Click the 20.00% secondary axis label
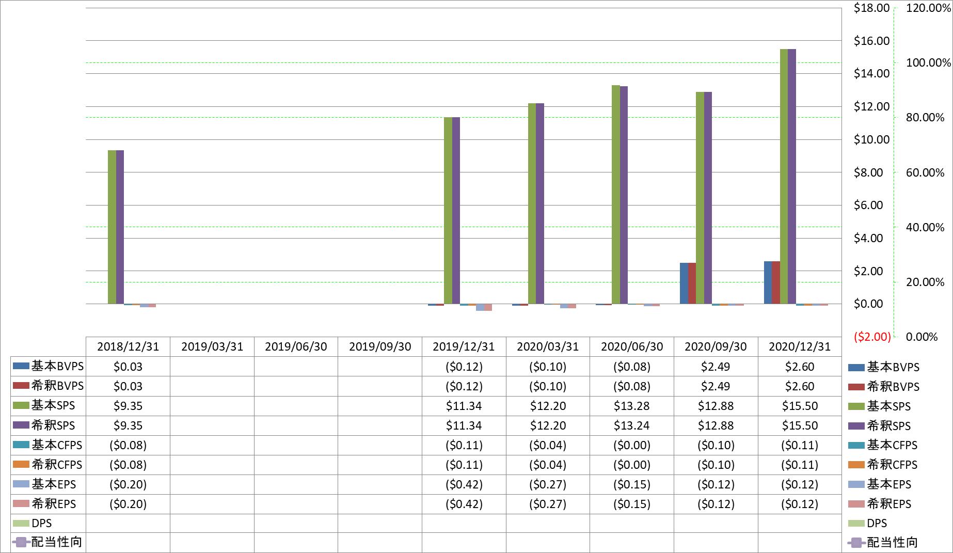Viewport: 953px width, 553px height. coord(925,282)
